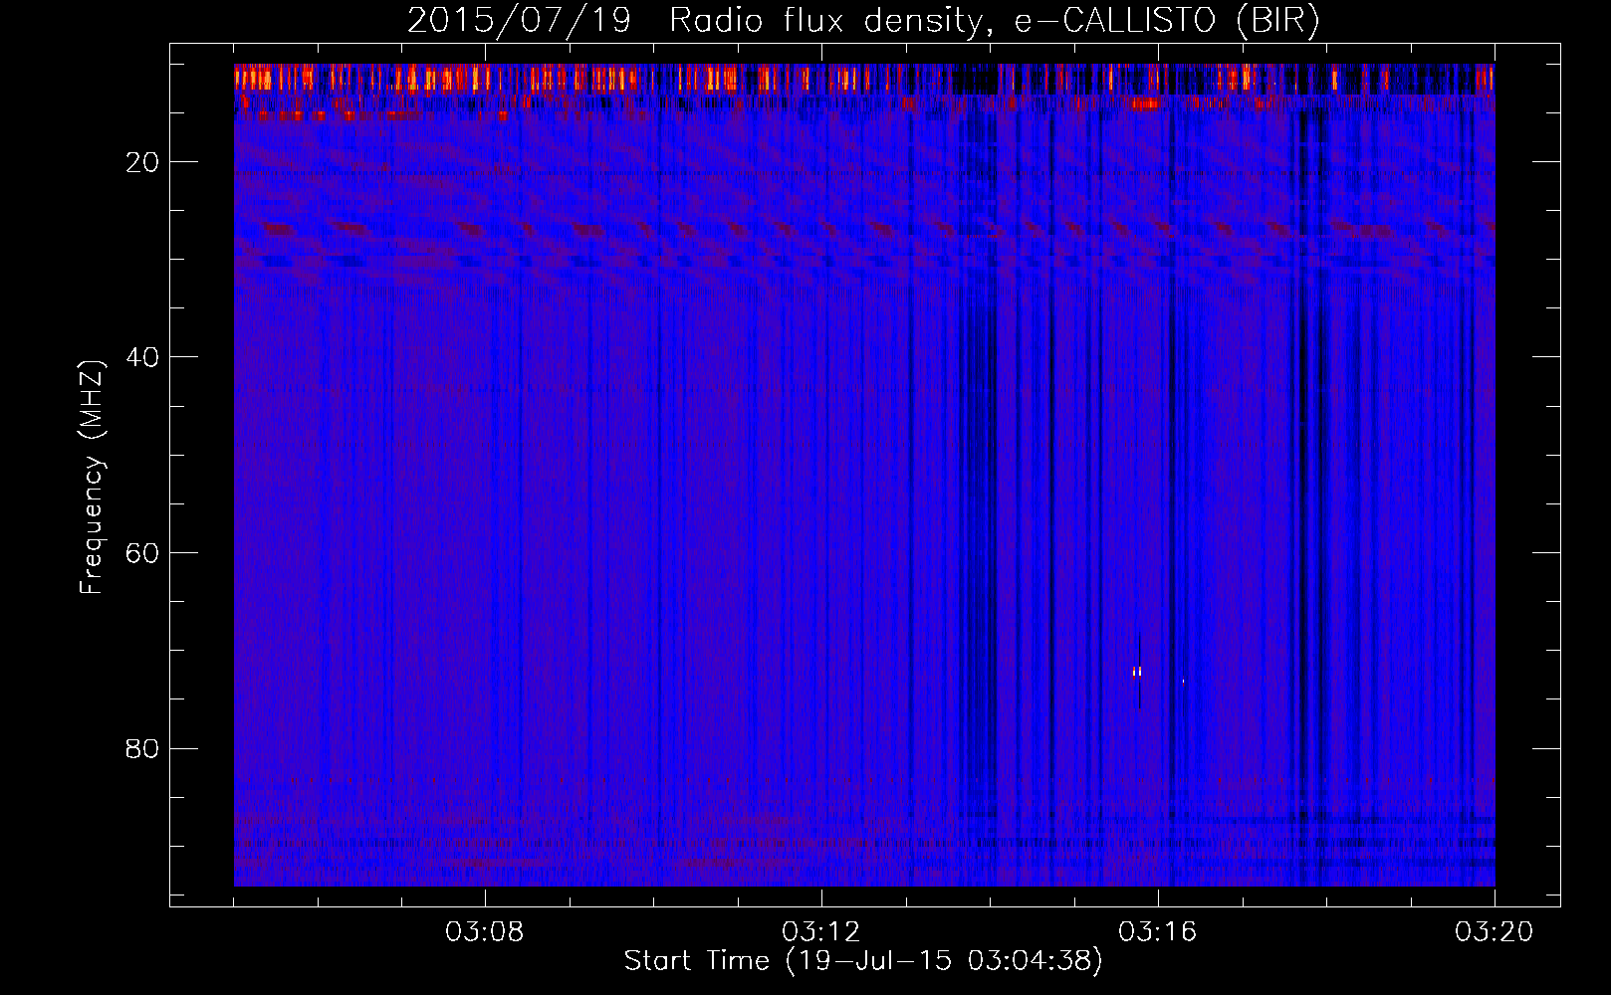
Task: Click the 'Start Time (19-Jul-15 03:04:38)' axis label
Action: point(863,961)
